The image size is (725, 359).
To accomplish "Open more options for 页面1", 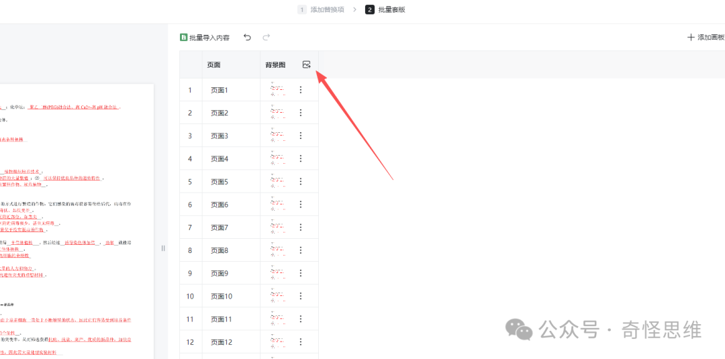I will tap(301, 90).
